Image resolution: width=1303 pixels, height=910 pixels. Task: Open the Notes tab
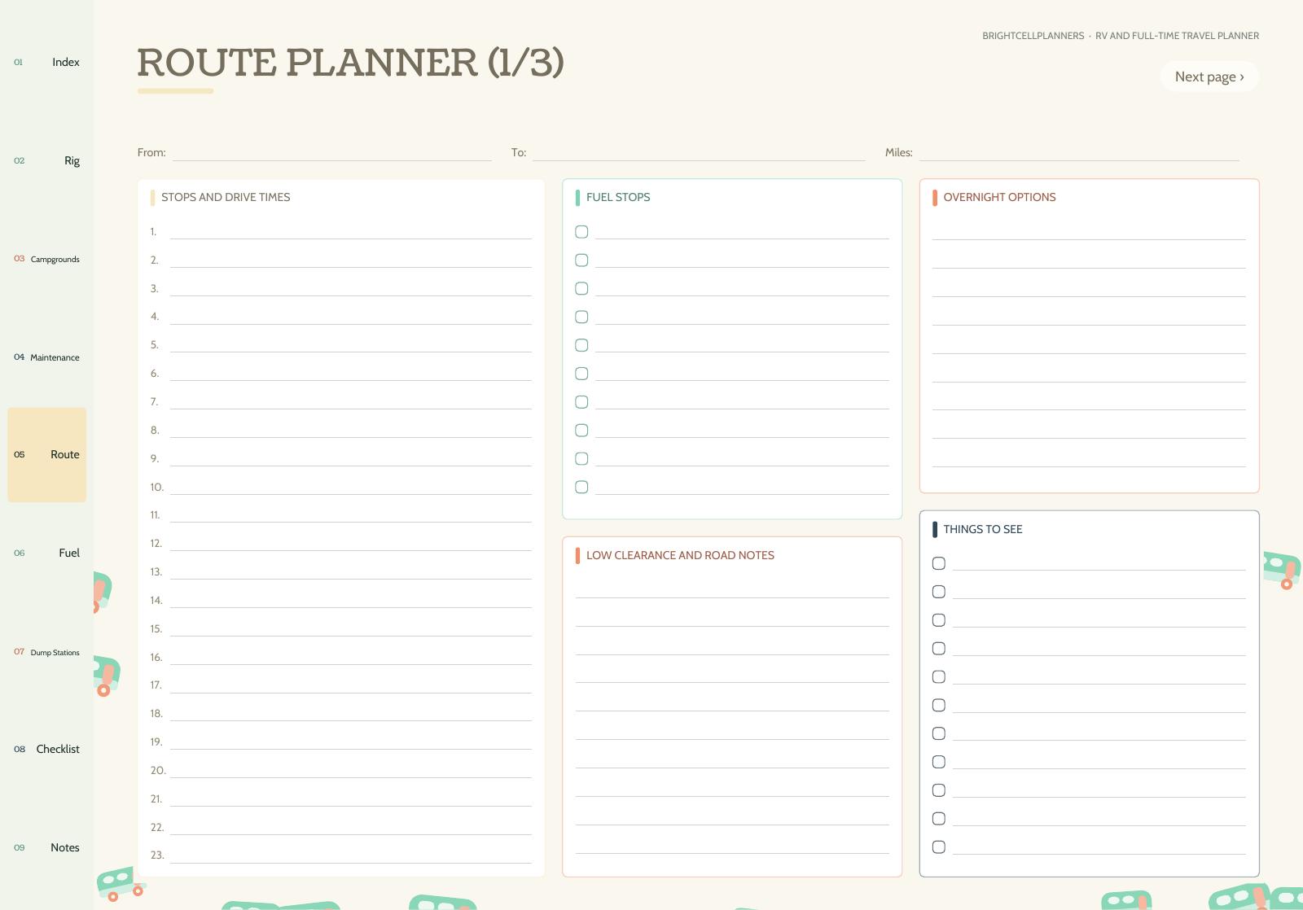[46, 847]
